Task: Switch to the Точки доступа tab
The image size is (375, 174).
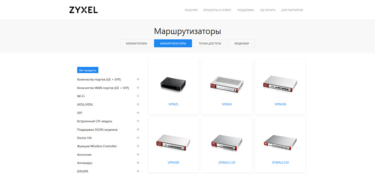Action: click(210, 43)
